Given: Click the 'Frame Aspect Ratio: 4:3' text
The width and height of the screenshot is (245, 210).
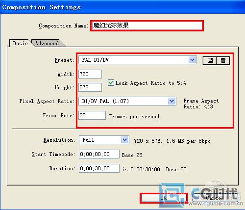Looking at the screenshot, I should [x=201, y=104].
